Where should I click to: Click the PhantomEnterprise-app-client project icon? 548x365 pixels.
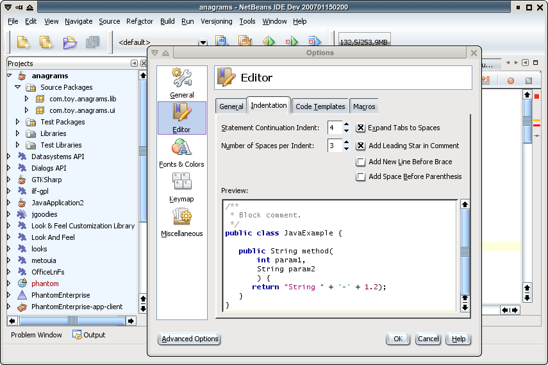pos(22,307)
